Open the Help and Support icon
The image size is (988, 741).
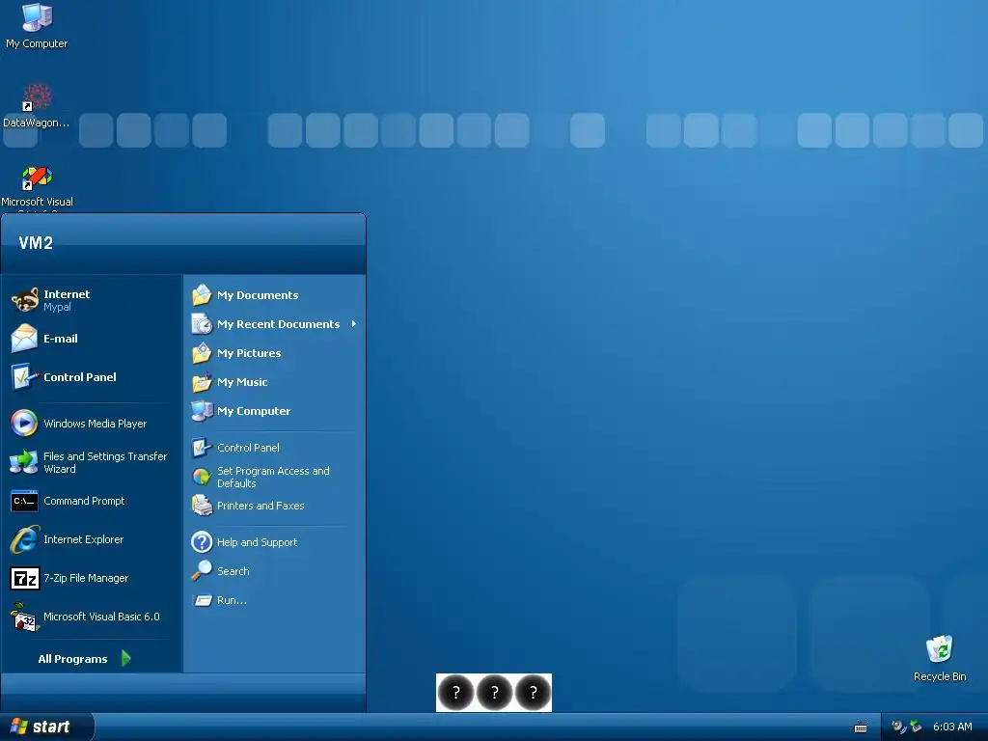tap(202, 542)
